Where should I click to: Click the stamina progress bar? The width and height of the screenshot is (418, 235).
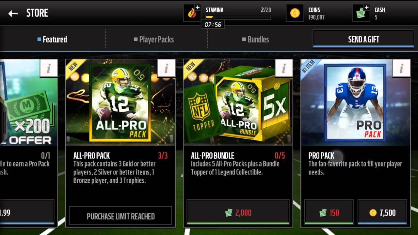(238, 17)
